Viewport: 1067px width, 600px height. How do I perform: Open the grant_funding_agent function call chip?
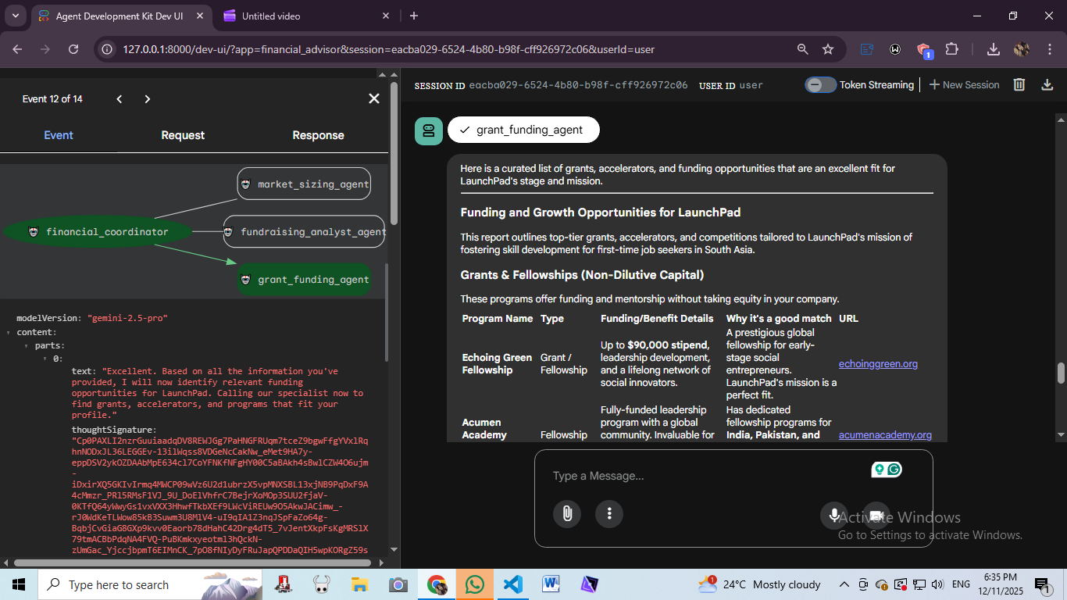tap(523, 130)
